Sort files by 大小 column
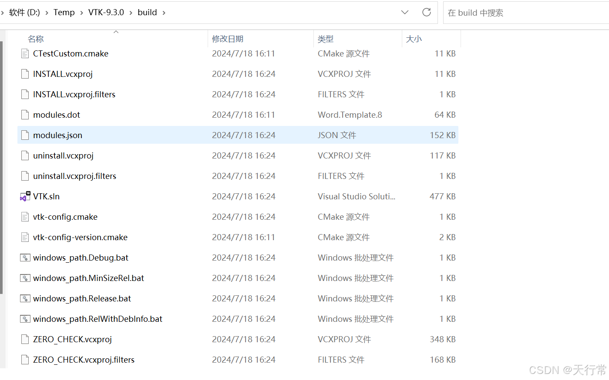The image size is (609, 380). [x=414, y=39]
